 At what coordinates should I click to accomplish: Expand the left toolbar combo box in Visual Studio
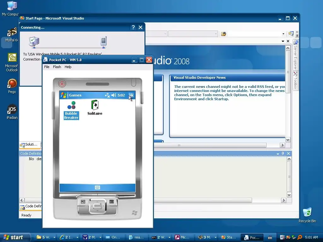[165, 34]
